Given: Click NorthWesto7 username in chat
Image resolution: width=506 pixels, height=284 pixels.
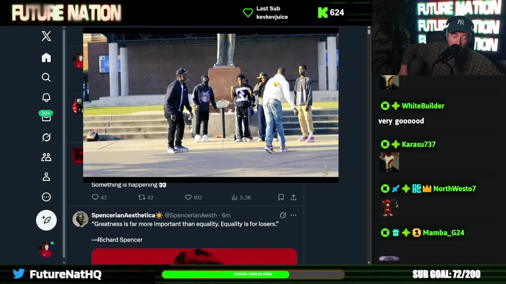Looking at the screenshot, I should pos(454,189).
